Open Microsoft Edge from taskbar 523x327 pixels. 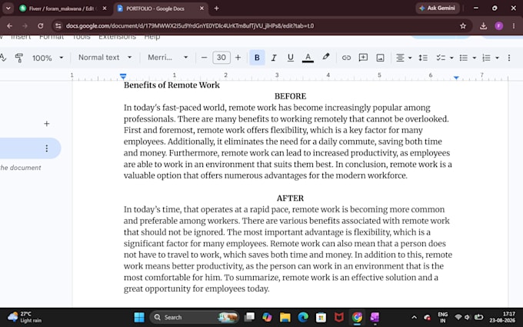pyautogui.click(x=303, y=317)
